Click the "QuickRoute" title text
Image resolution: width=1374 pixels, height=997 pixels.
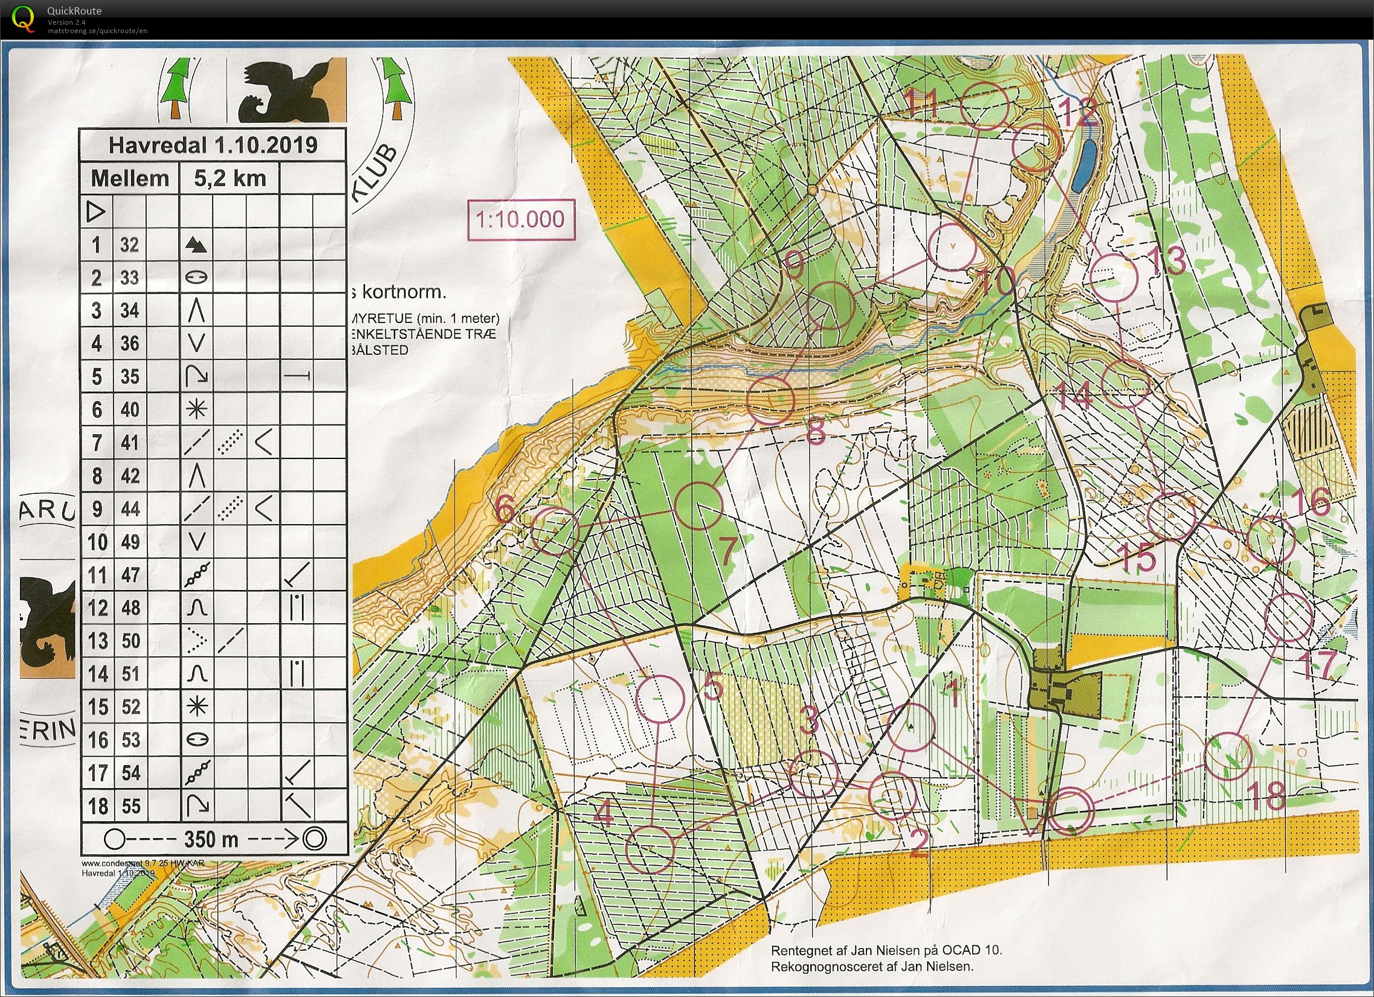point(74,11)
